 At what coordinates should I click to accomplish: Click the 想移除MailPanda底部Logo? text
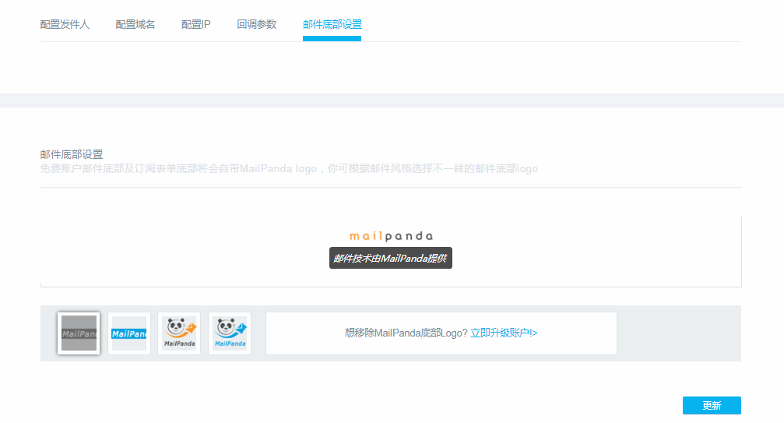[x=406, y=333]
